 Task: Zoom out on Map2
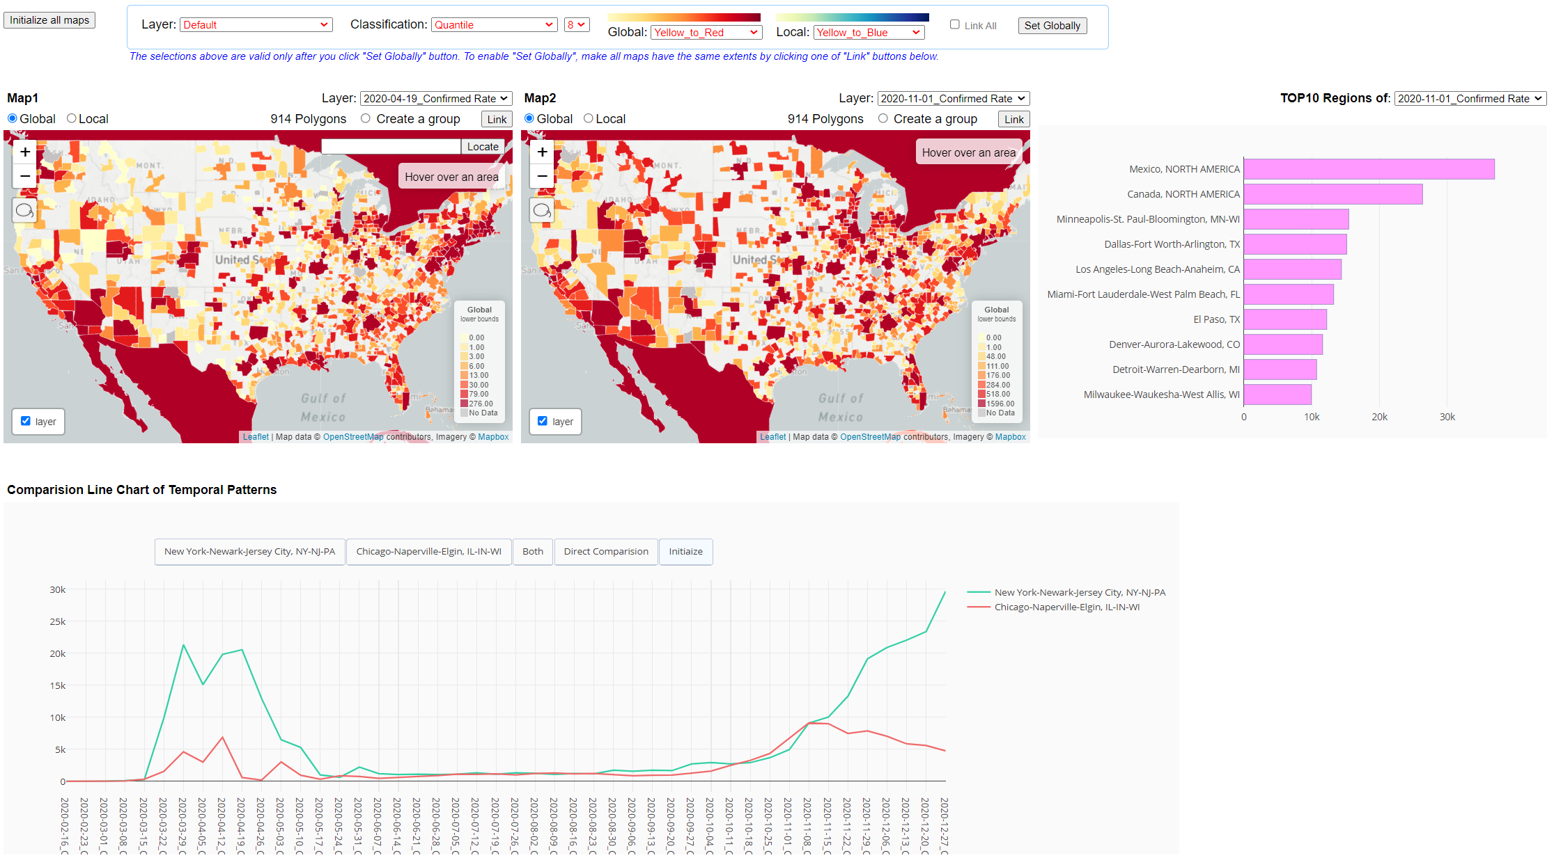tap(542, 176)
